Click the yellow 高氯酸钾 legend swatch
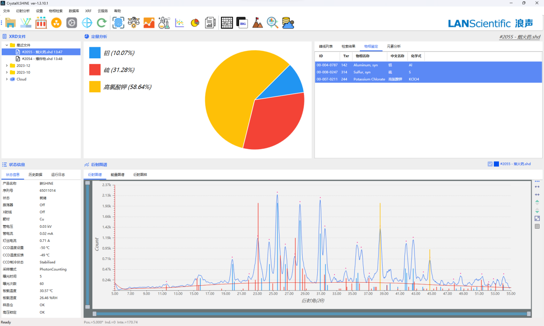The height and width of the screenshot is (326, 544). point(95,87)
